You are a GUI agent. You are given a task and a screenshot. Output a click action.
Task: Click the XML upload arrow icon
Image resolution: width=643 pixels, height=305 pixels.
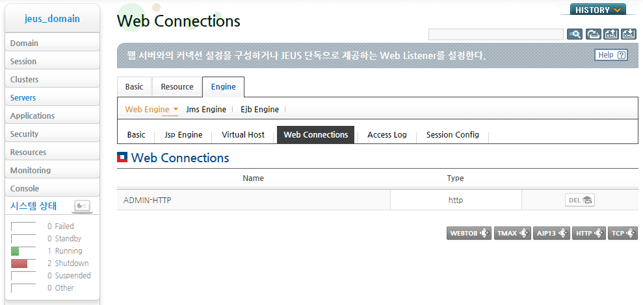[x=611, y=34]
